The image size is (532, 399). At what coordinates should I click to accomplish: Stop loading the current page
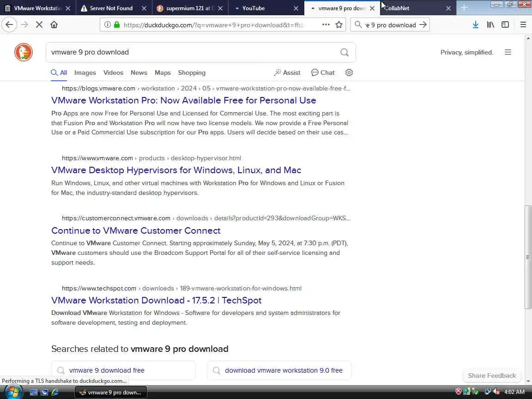pos(39,24)
